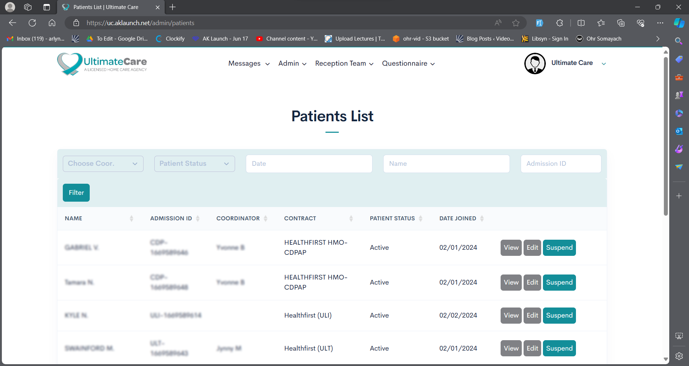This screenshot has height=366, width=689.
Task: Open sidebar tools briefcase icon
Action: pyautogui.click(x=679, y=77)
